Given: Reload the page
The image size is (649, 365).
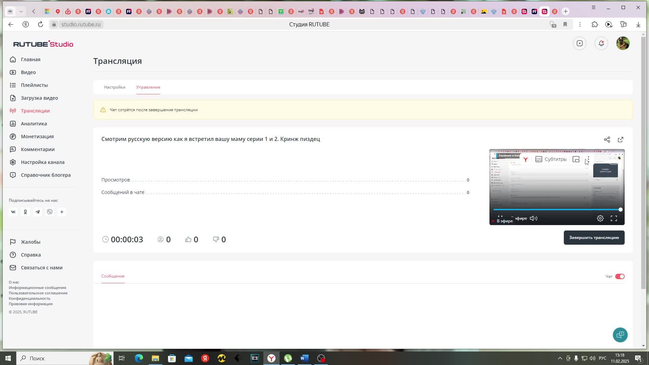Looking at the screenshot, I should pos(41,24).
